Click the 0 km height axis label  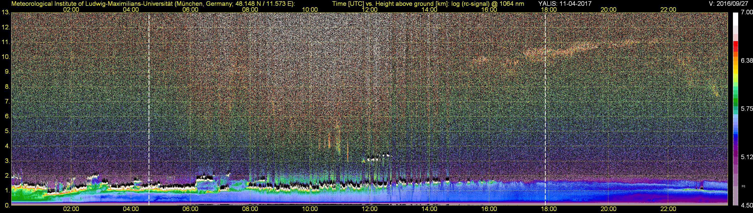point(7,205)
